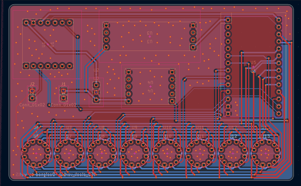The image size is (301, 186).
Task: Select the circular U6 socket footprint
Action: (36, 153)
